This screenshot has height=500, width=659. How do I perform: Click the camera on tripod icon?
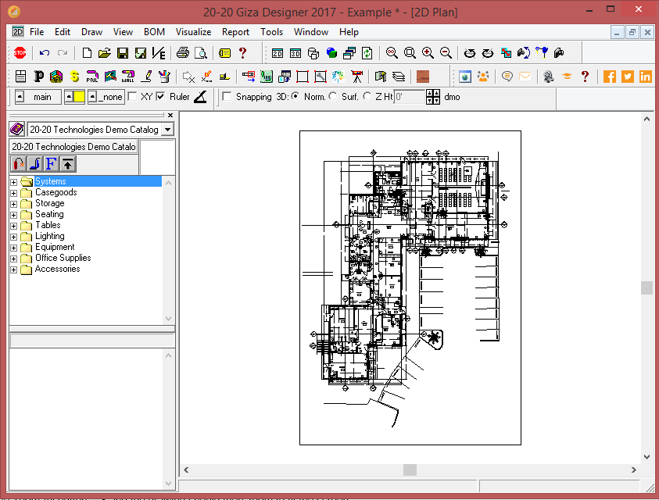[356, 77]
